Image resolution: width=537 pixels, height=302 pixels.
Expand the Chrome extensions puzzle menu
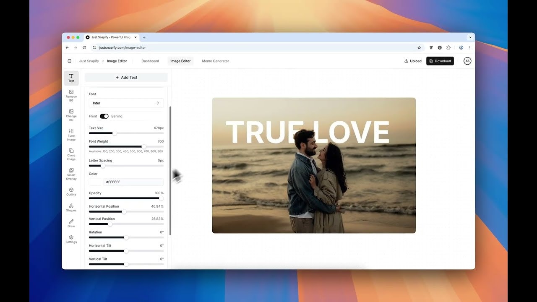(x=448, y=47)
